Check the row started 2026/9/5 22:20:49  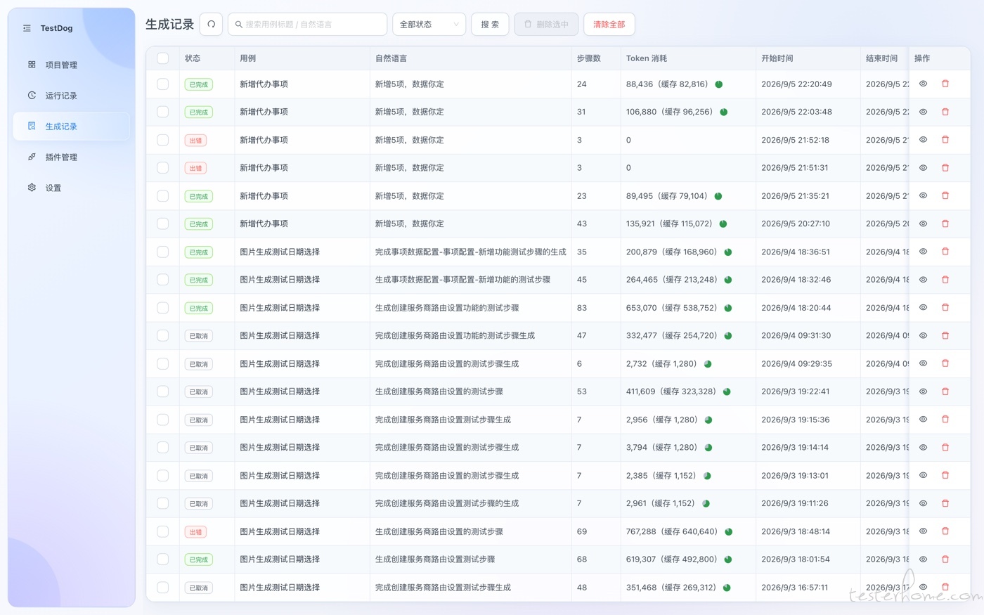click(163, 84)
